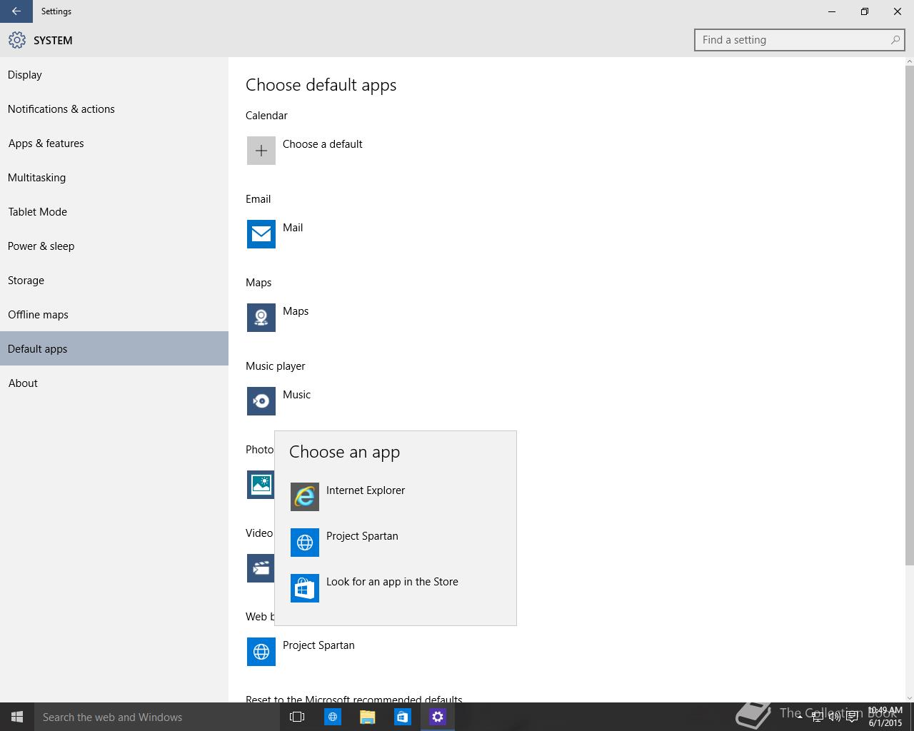Click the Store bag icon in popup

(305, 588)
